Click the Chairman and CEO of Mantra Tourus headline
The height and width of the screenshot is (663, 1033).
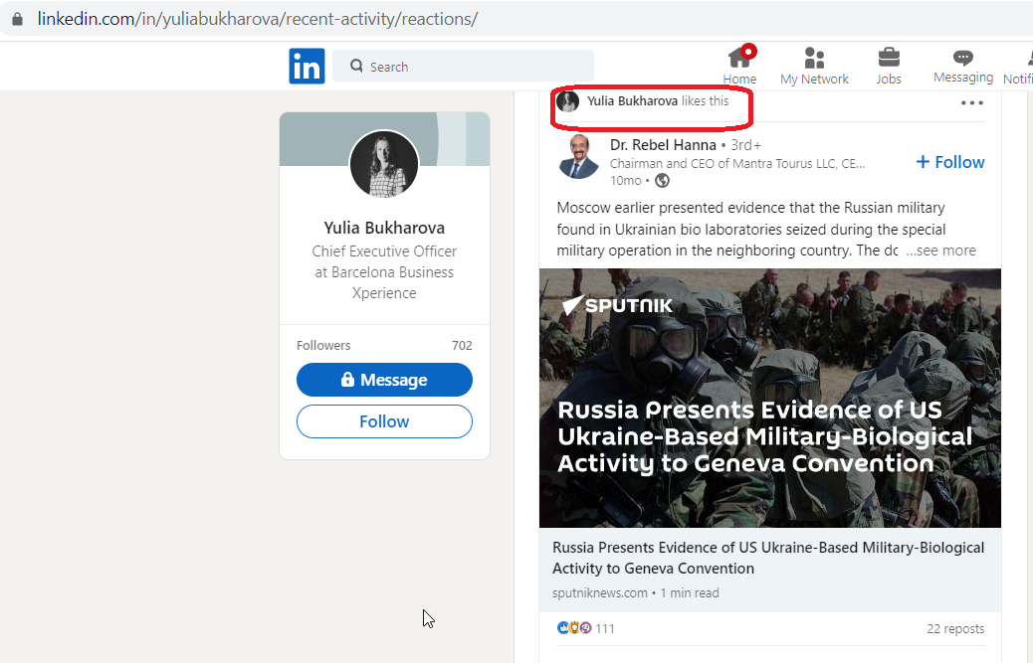[x=737, y=164]
